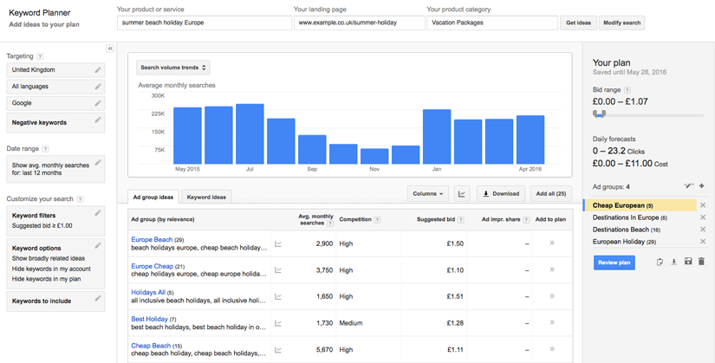Click the product or service input field
Viewport: 715px width, 363px height.
coord(205,23)
